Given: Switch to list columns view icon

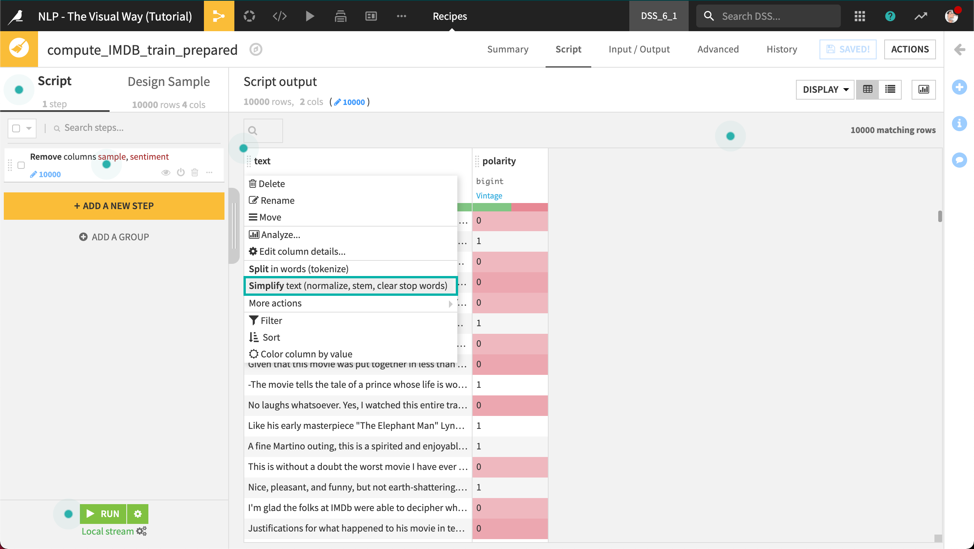Looking at the screenshot, I should pos(890,89).
